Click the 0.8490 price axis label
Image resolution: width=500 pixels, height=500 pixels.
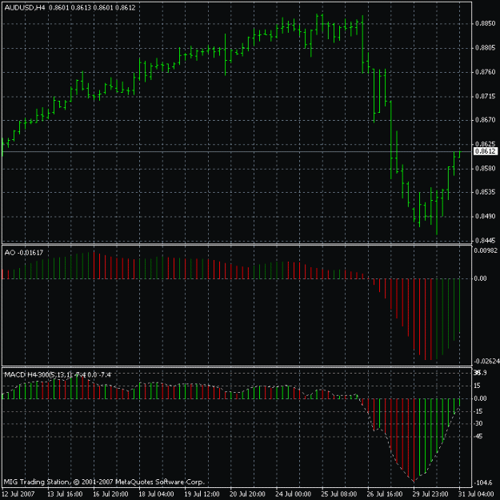tap(485, 216)
